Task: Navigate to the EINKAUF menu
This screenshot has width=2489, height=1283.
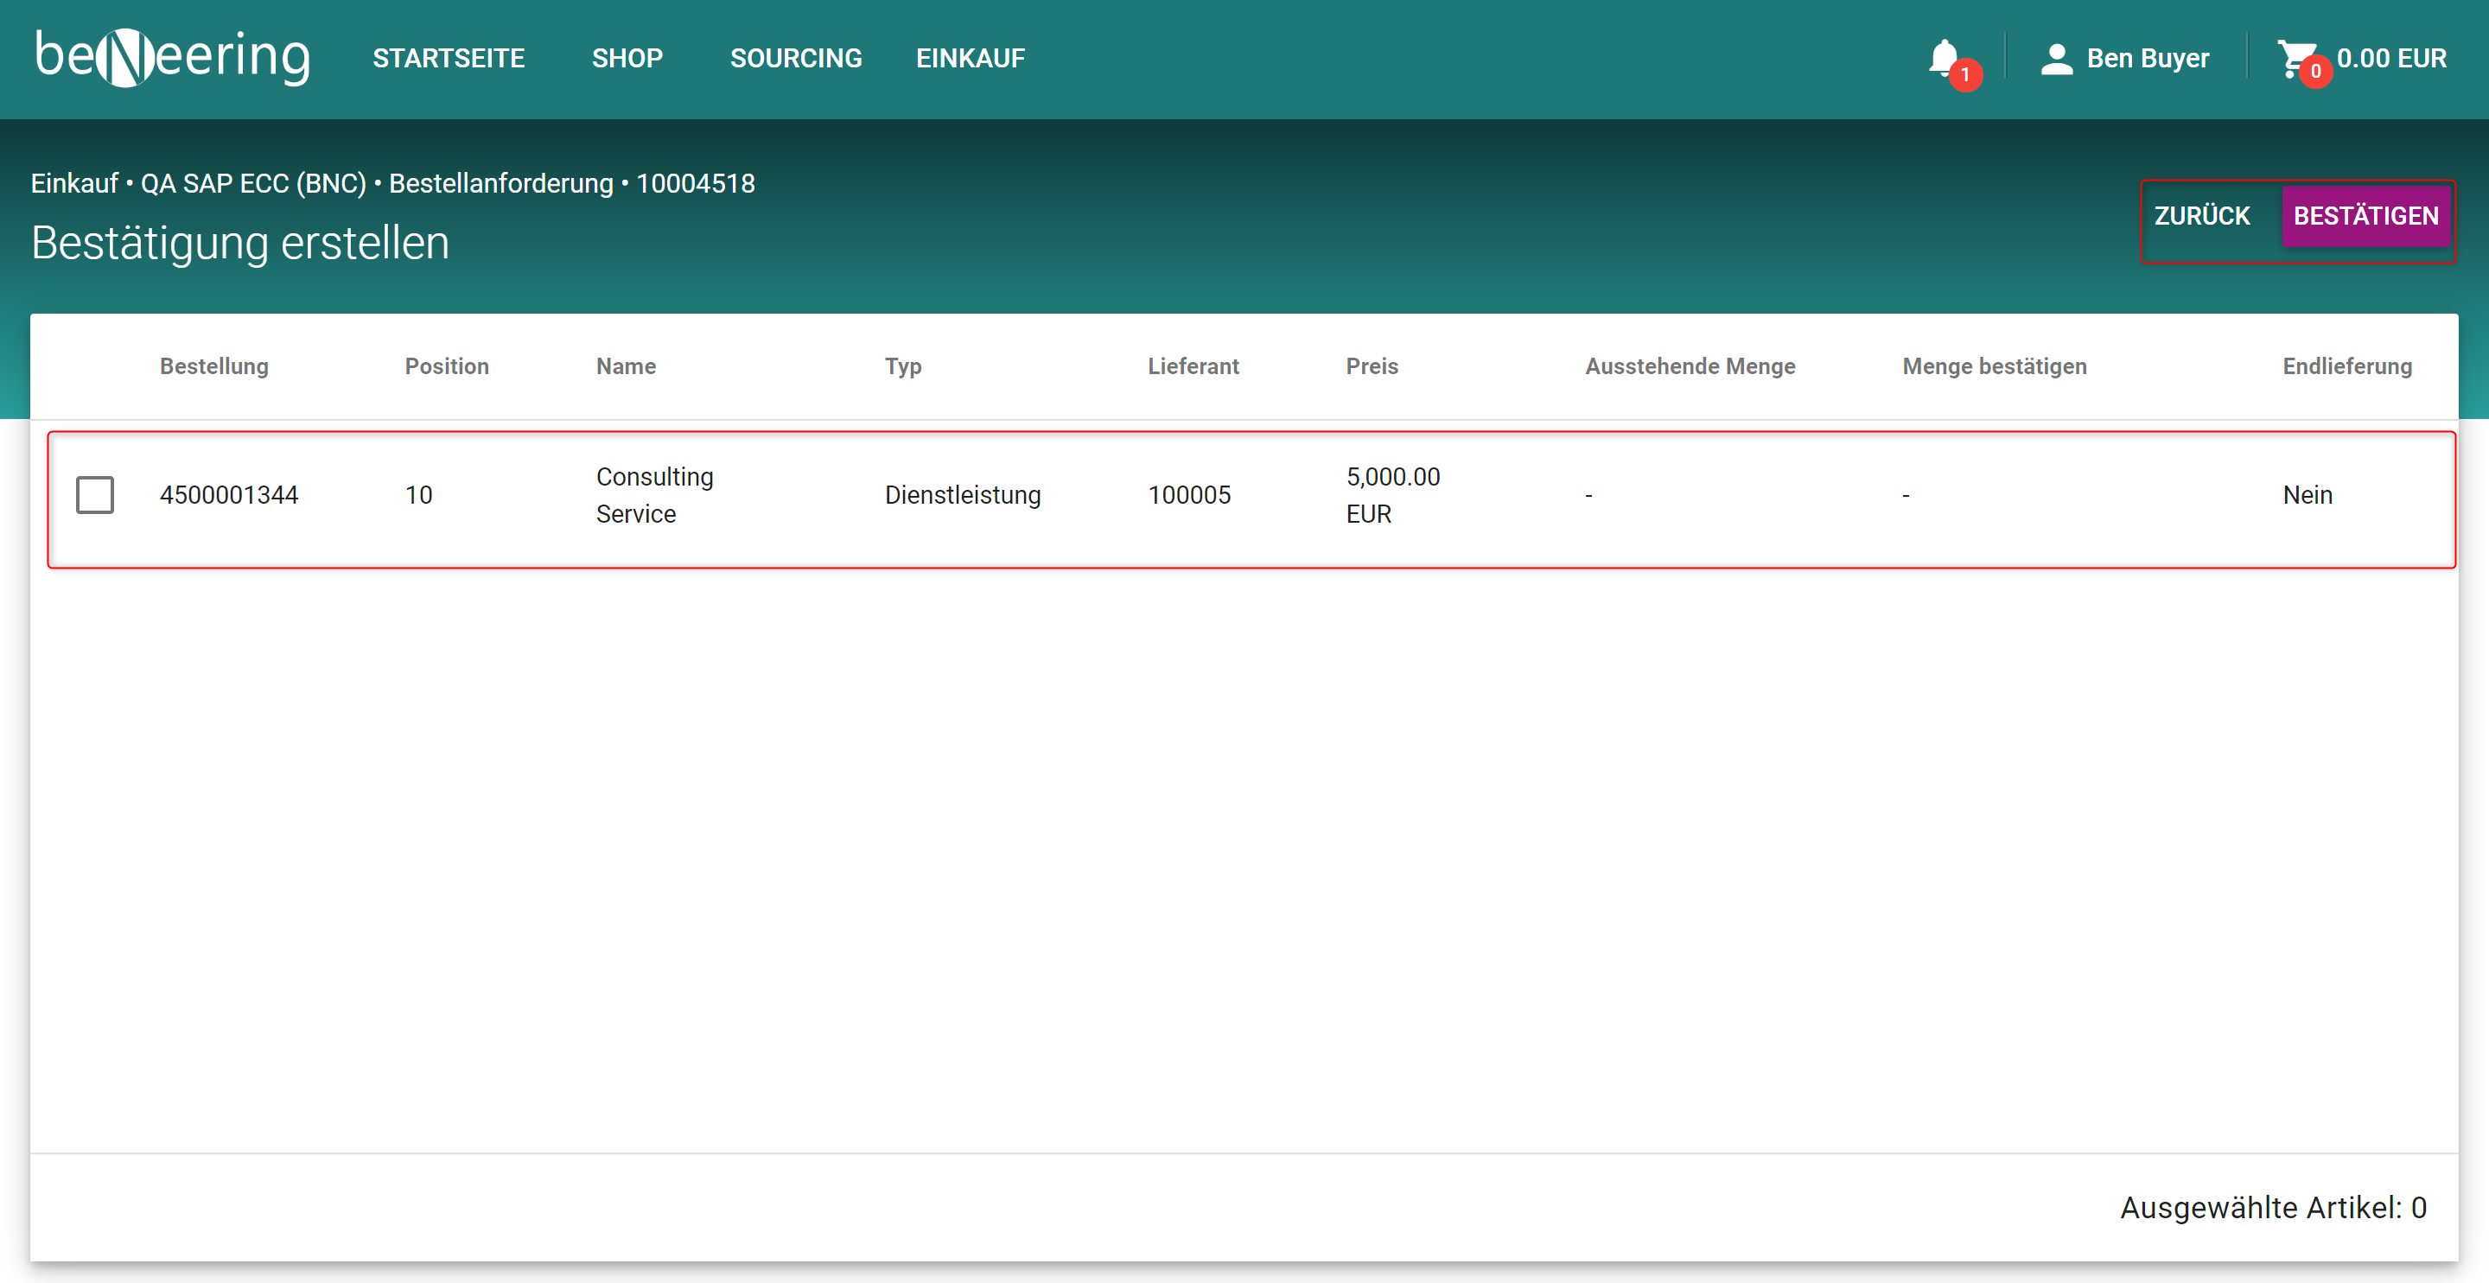Action: point(970,59)
